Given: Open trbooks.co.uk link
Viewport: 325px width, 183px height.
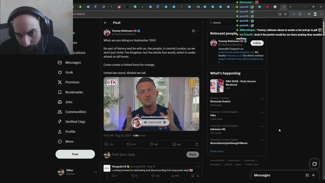Looking at the screenshot, I should tap(235, 55).
